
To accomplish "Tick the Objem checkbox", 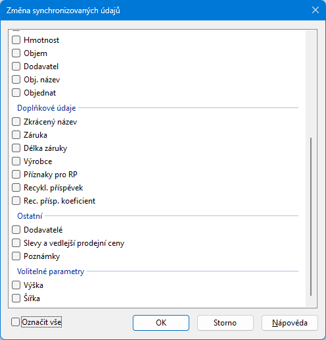I will (x=16, y=53).
